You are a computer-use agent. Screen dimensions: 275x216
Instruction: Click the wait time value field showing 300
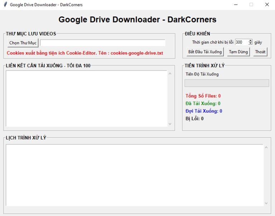(241, 42)
